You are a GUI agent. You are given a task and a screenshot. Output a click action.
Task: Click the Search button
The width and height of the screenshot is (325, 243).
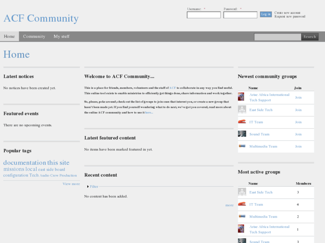click(310, 37)
